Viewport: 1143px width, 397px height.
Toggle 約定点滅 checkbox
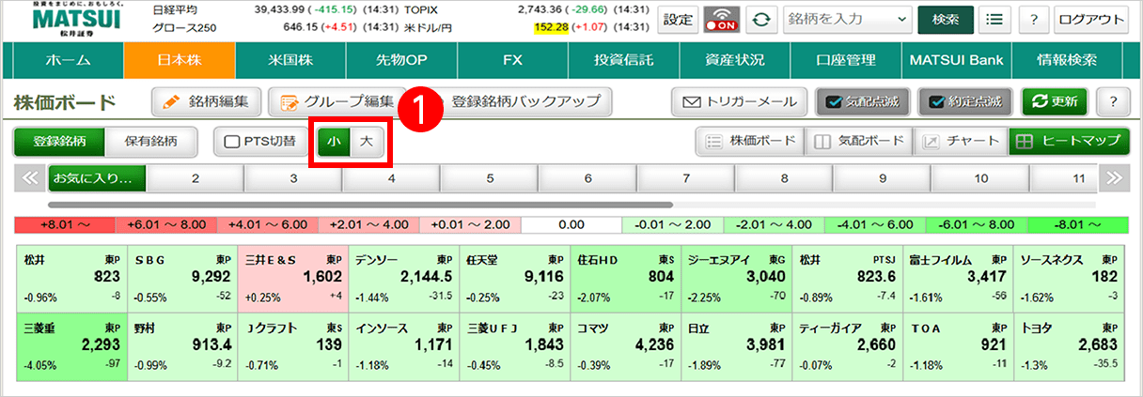pos(963,100)
